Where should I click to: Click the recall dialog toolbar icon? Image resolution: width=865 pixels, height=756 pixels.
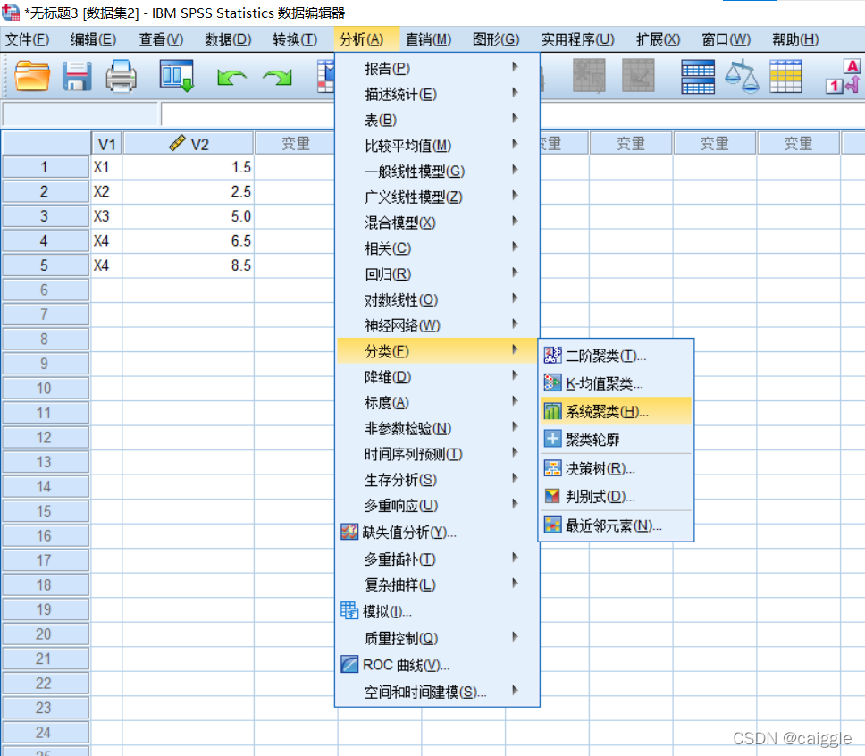click(x=177, y=76)
